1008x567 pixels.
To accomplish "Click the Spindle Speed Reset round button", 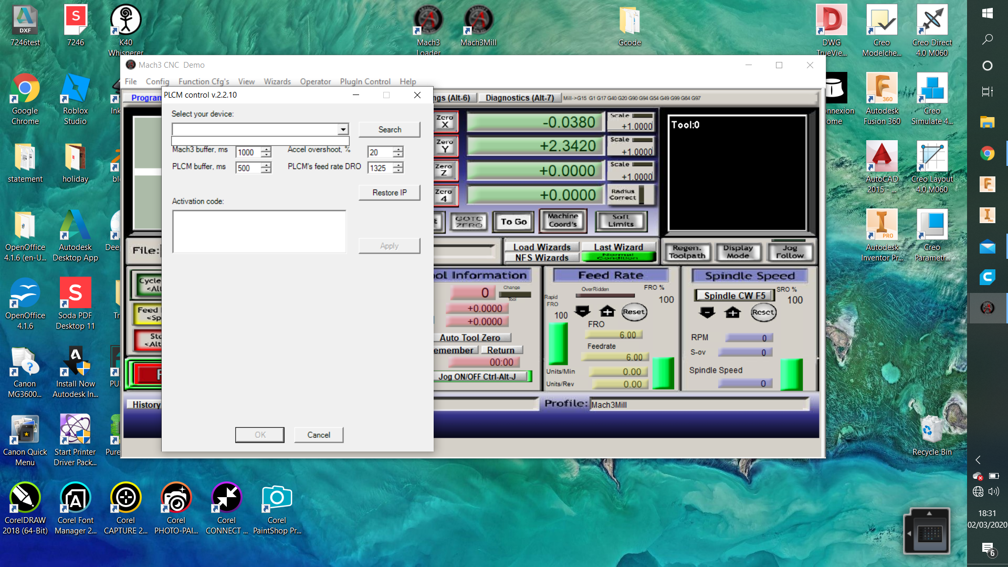I will 763,312.
